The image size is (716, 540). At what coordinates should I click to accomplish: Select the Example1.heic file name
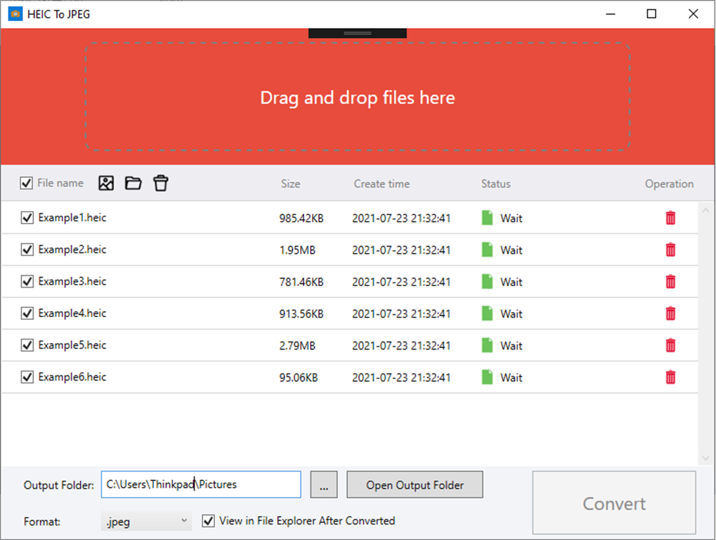(72, 217)
